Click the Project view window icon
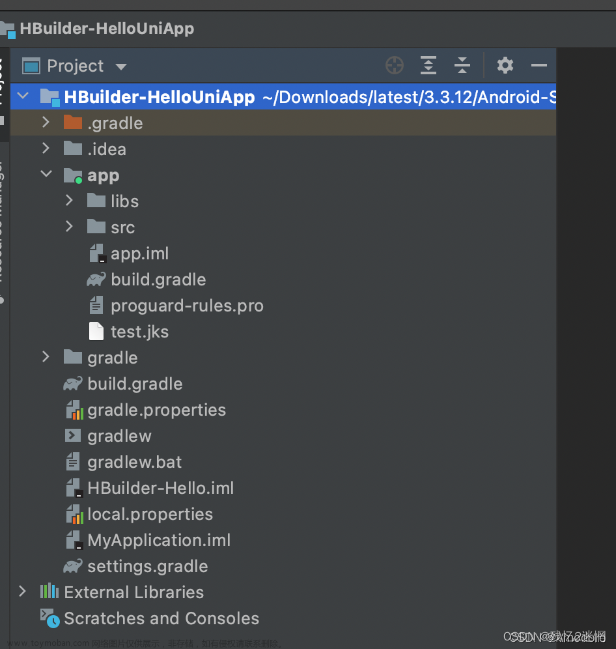Viewport: 616px width, 649px height. [x=31, y=66]
